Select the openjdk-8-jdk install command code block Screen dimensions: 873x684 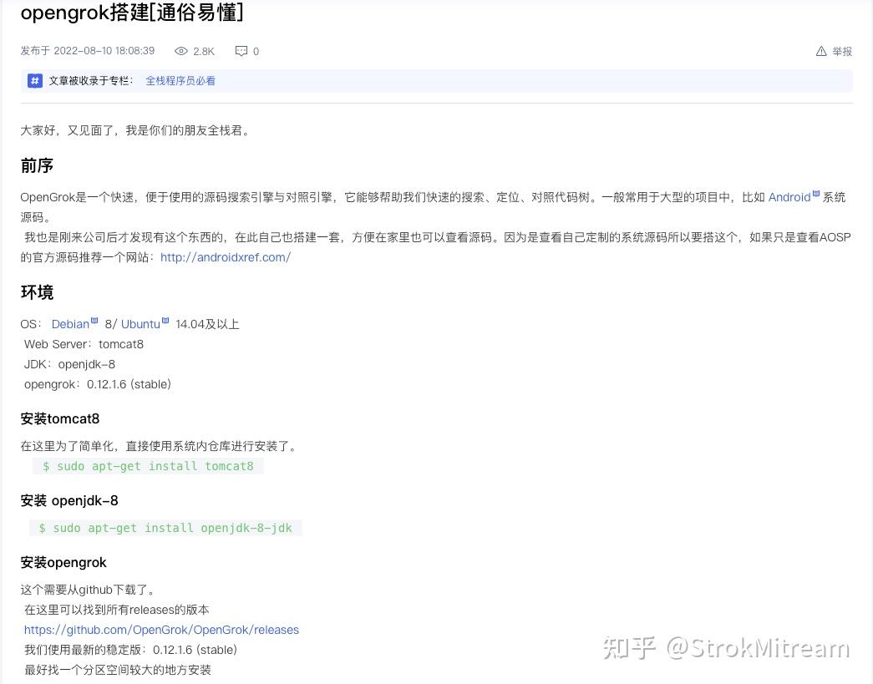[x=165, y=528]
